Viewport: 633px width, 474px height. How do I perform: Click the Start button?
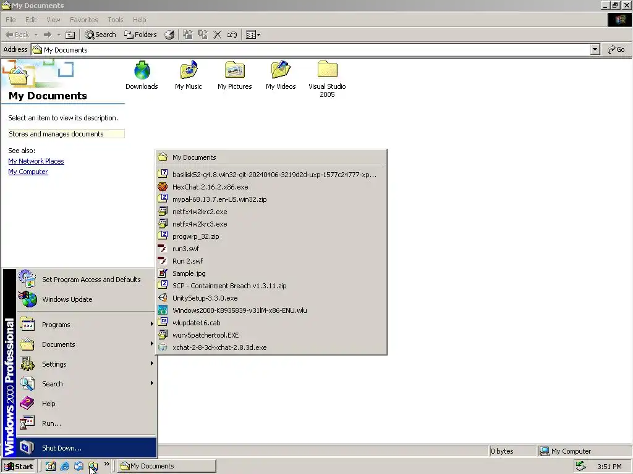point(19,467)
